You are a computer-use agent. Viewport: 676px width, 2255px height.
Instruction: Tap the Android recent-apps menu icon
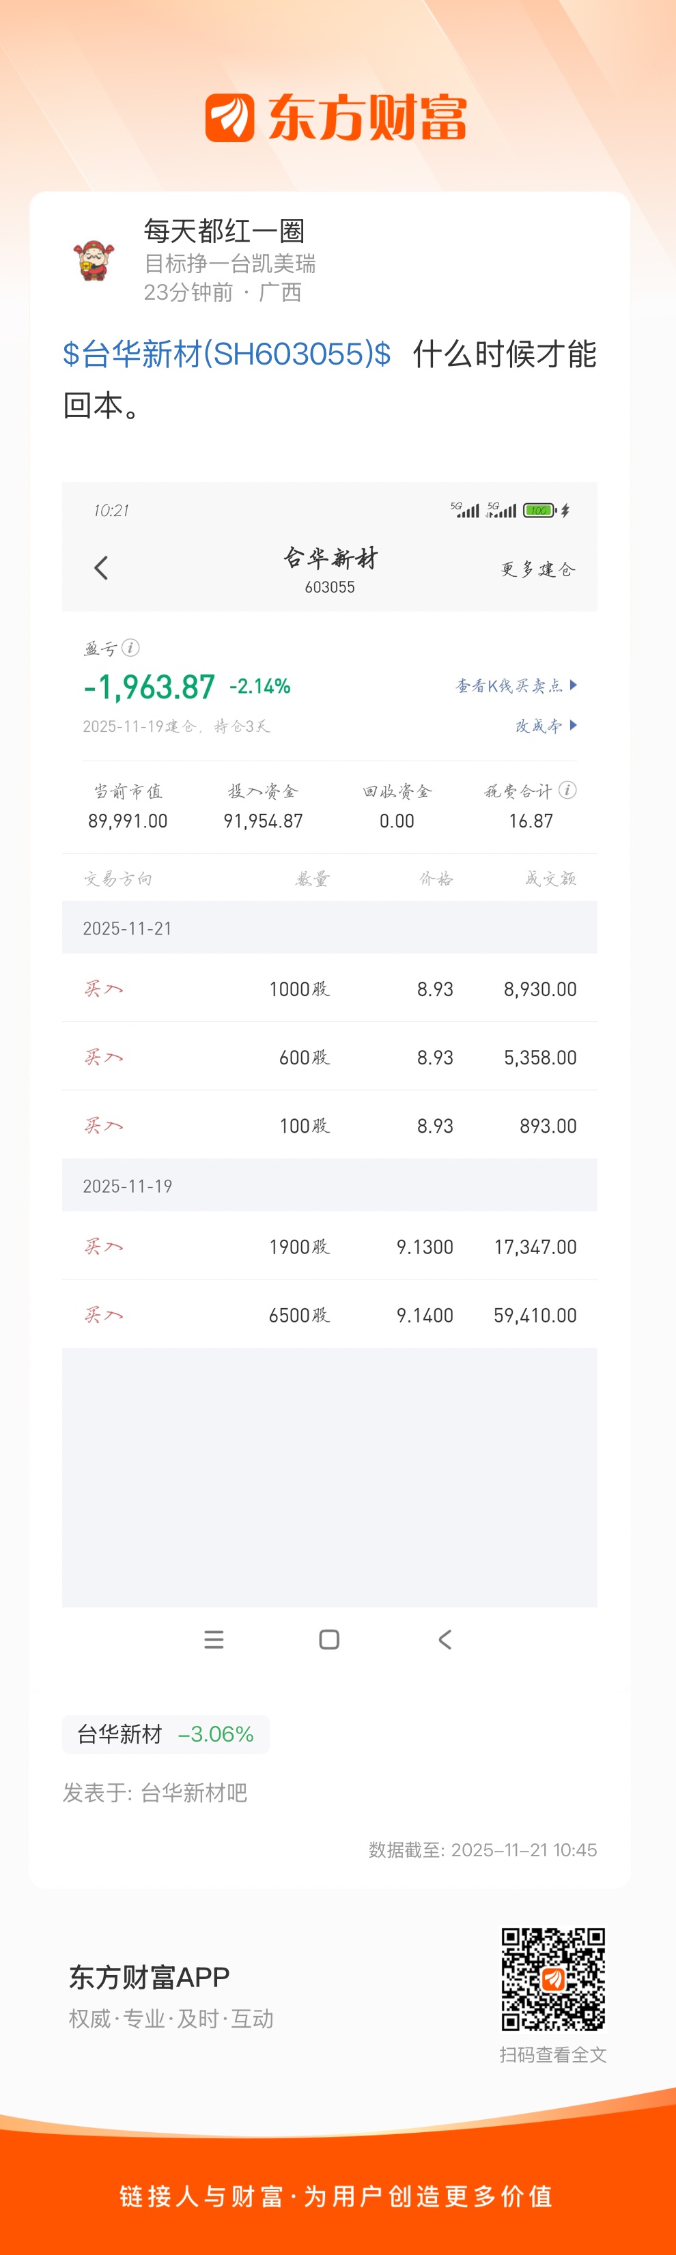pos(214,1640)
